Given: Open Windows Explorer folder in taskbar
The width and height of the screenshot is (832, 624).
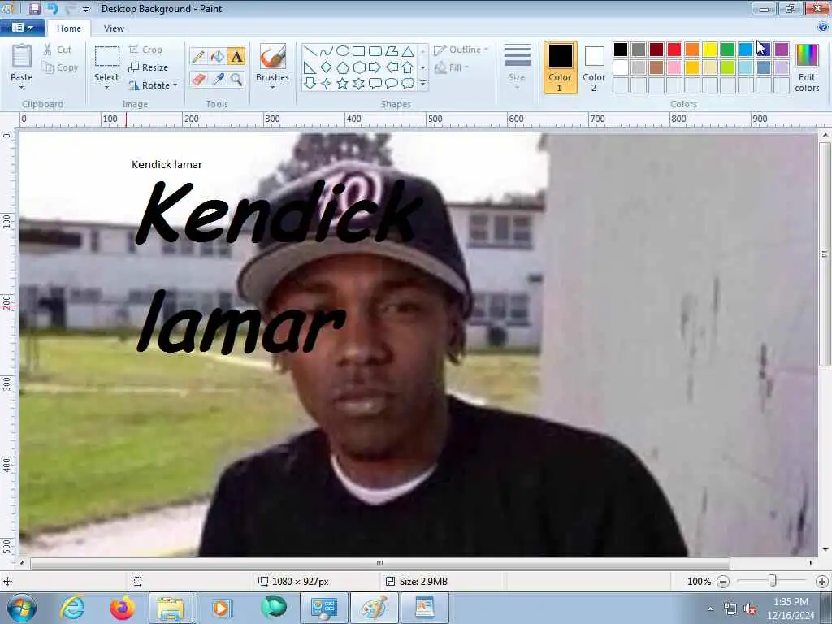Looking at the screenshot, I should tap(170, 608).
